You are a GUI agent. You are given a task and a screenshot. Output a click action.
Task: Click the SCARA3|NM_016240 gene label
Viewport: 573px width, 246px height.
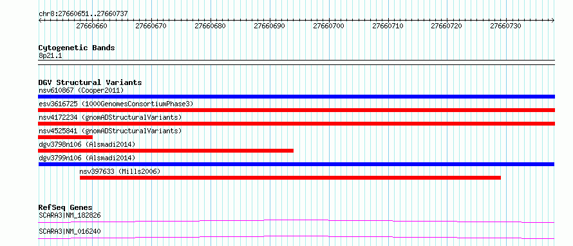(x=70, y=231)
